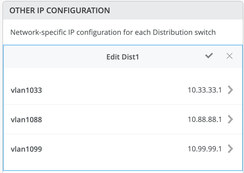The height and width of the screenshot is (173, 244).
Task: Click the 10.33.33.1 IP address value
Action: pos(205,90)
